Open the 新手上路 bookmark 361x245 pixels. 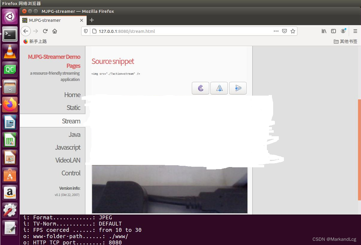(x=35, y=42)
